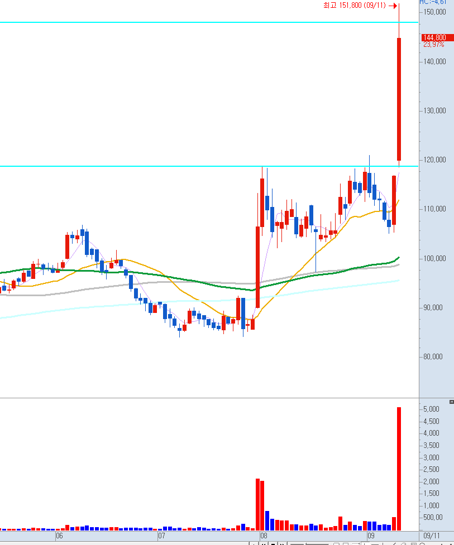454x545 pixels.
Task: Click the 09 month marker on the date axis
Action: pos(371,536)
